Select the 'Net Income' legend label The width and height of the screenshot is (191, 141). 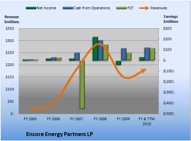tap(46, 8)
